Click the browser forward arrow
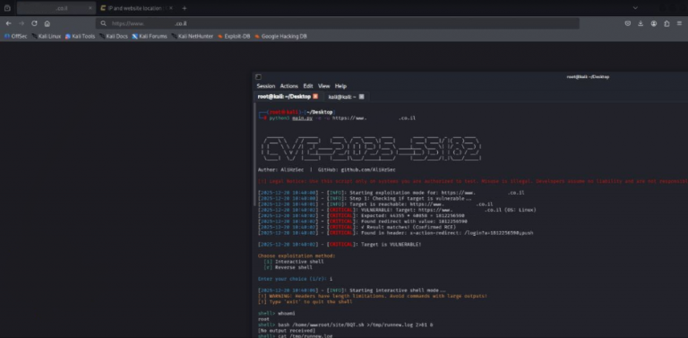 [21, 23]
